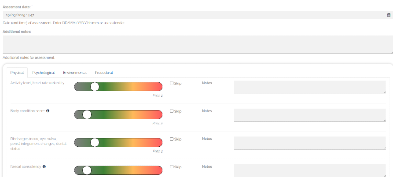The height and width of the screenshot is (177, 393).
Task: Click the Faecal consistency slider handle
Action: (x=87, y=170)
